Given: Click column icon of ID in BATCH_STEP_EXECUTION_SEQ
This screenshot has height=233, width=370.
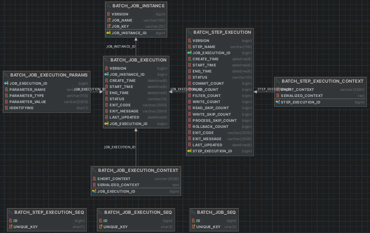Looking at the screenshot, I should pos(10,220).
